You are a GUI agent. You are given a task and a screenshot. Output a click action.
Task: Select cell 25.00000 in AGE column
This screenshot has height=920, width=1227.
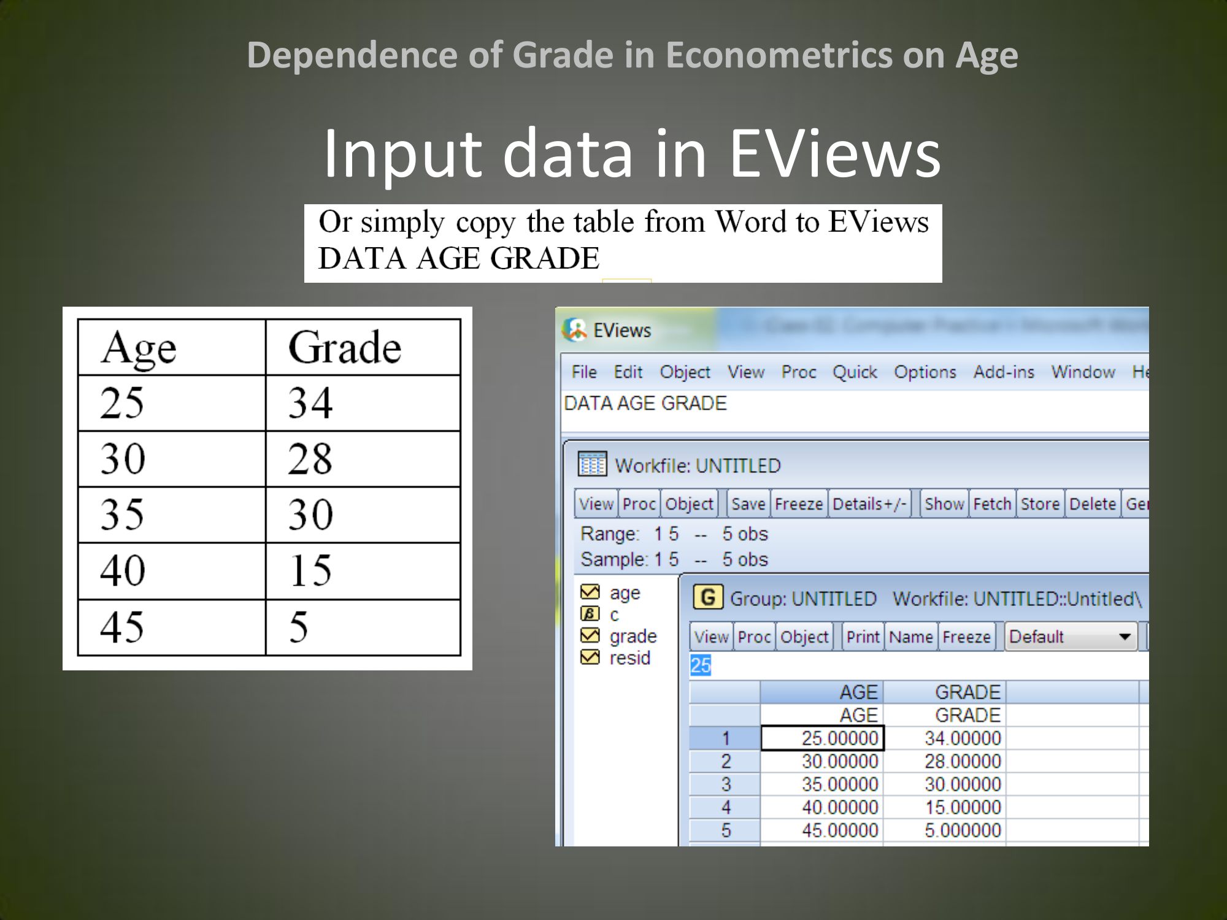coord(822,738)
